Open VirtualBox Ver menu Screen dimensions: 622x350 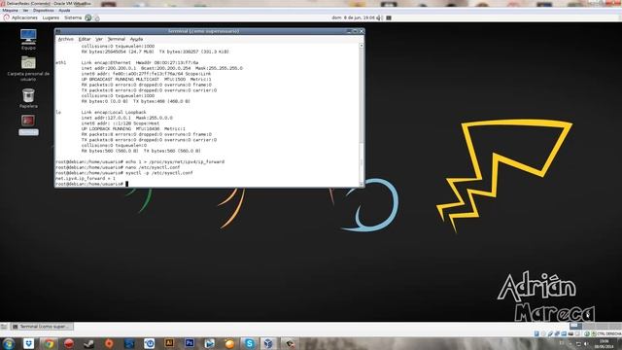[25, 11]
